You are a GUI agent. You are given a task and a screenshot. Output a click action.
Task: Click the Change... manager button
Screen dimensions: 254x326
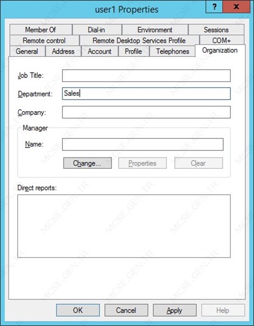click(87, 163)
